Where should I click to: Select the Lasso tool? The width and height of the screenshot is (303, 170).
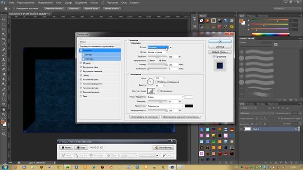click(3, 29)
